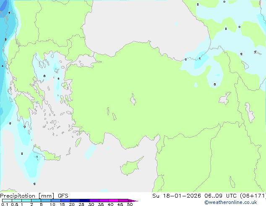Click the '0.1' legend scale label

click(x=5, y=204)
